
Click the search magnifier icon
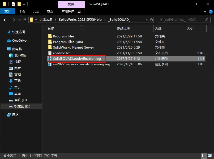point(207,20)
